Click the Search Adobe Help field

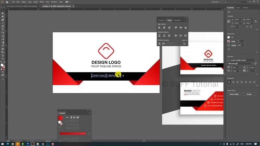point(236,2)
